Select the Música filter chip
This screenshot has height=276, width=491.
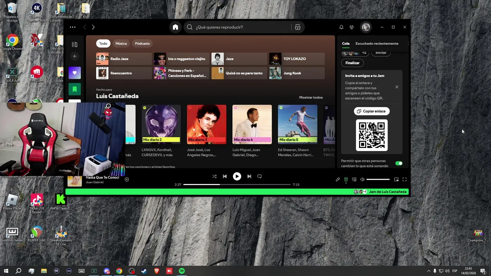(x=121, y=43)
